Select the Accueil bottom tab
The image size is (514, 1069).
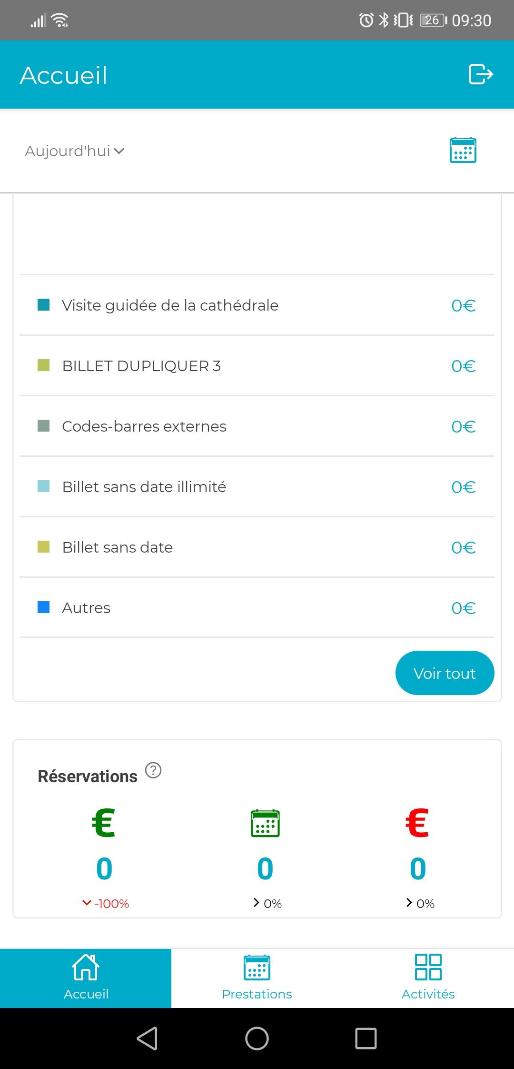86,978
